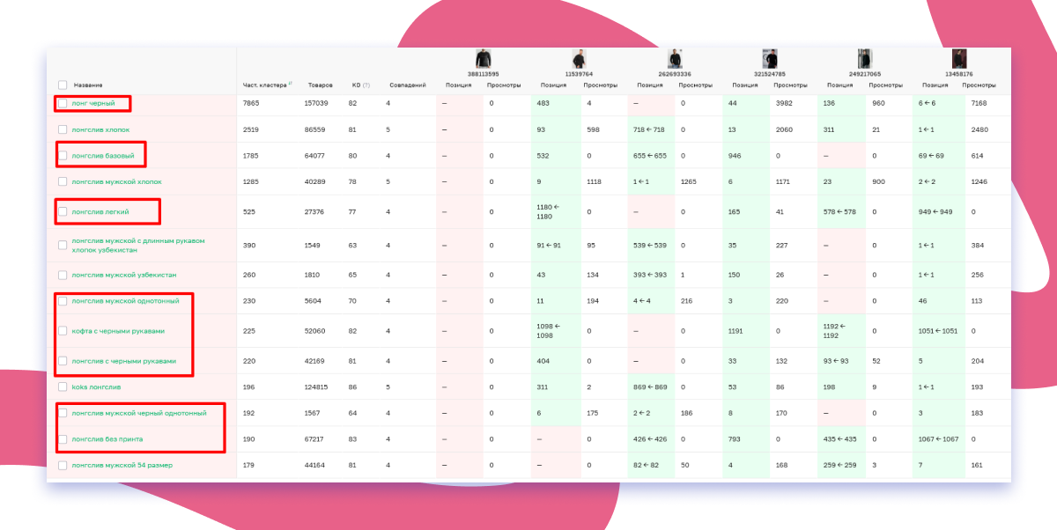Tick the koks лонгслив row checkbox
The width and height of the screenshot is (1057, 530).
pyautogui.click(x=63, y=386)
